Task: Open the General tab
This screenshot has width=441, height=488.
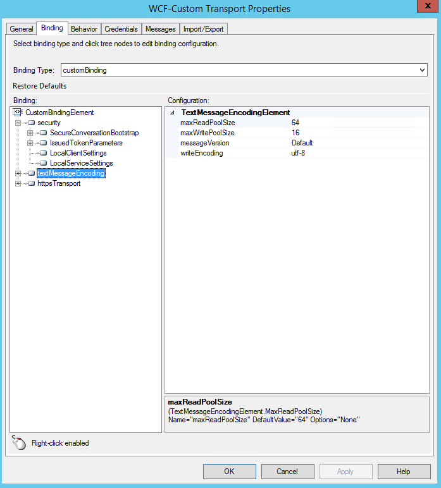Action: point(21,29)
